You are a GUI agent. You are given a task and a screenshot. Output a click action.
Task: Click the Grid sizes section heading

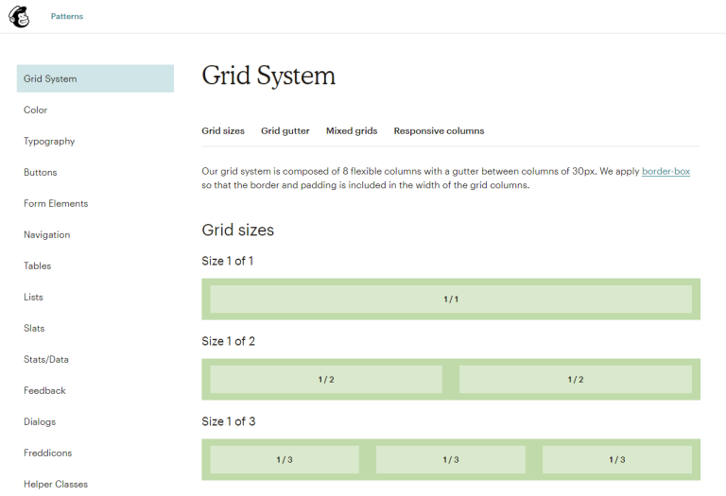(238, 230)
